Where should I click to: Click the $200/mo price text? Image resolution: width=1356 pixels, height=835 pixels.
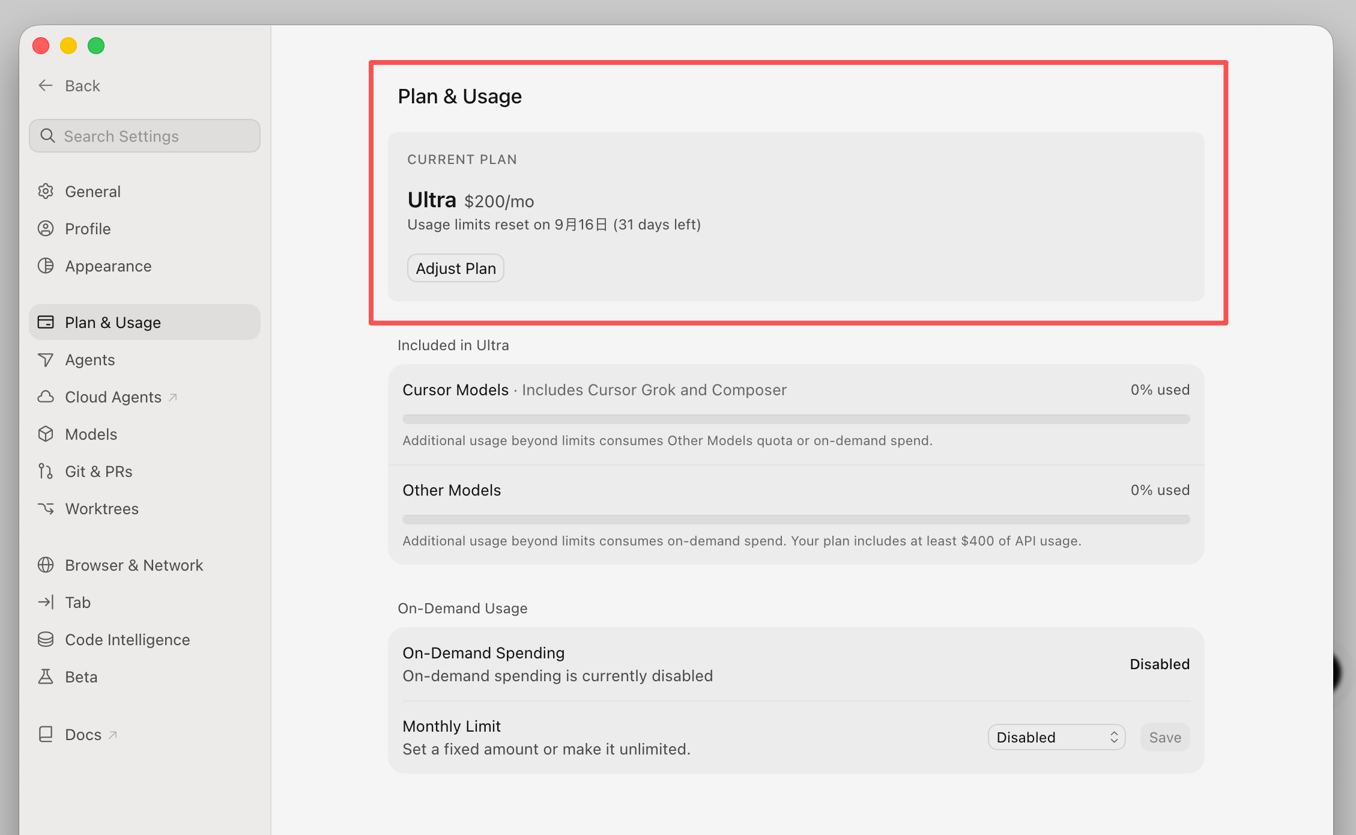pos(499,202)
